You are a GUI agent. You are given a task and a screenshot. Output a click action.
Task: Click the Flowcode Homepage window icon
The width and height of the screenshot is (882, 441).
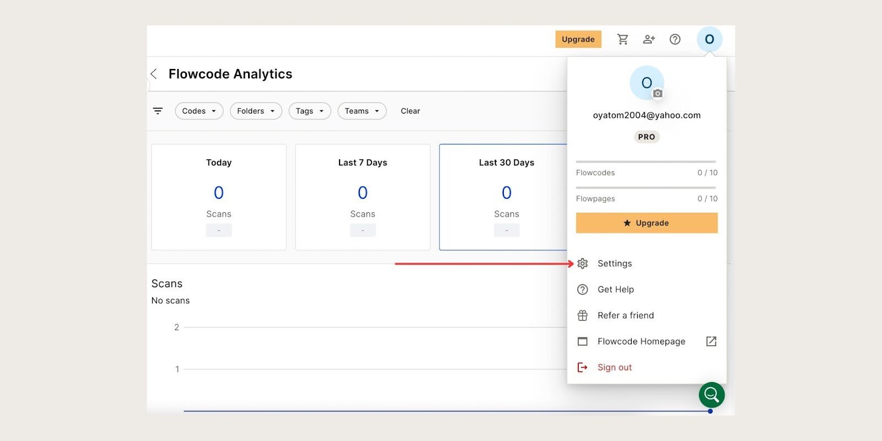583,341
